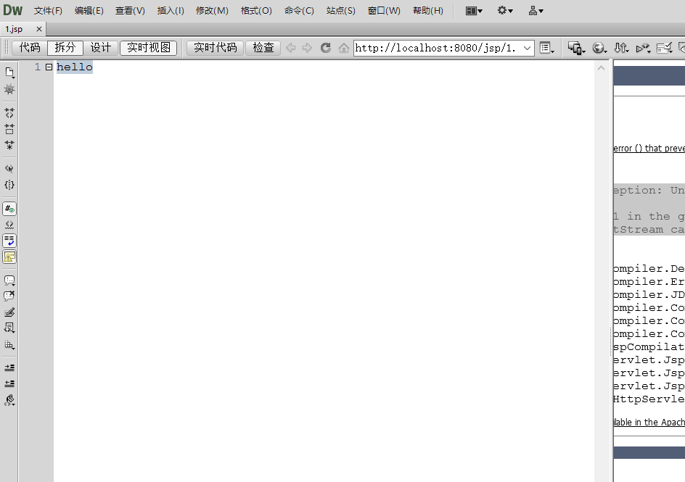Close the 1.jsp tab
The height and width of the screenshot is (482, 685).
(x=39, y=29)
